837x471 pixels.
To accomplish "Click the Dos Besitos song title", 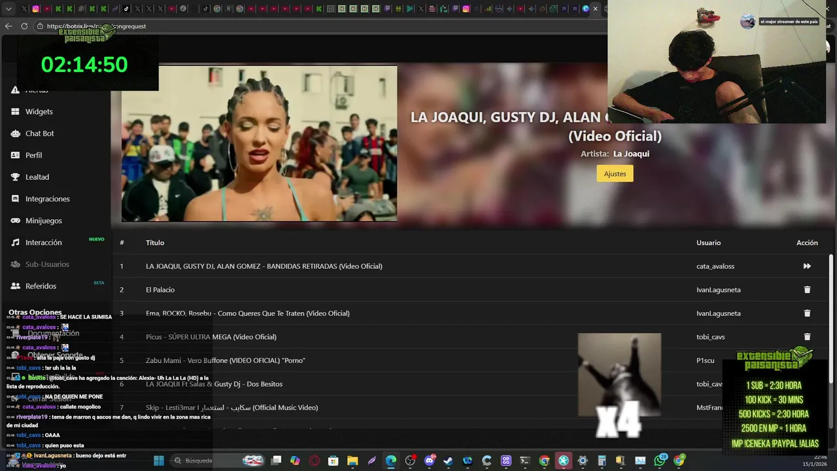I will coord(214,384).
